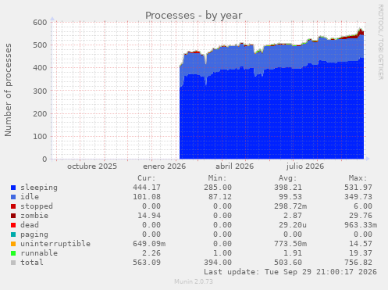Click the 100 y-axis value

tap(40, 136)
